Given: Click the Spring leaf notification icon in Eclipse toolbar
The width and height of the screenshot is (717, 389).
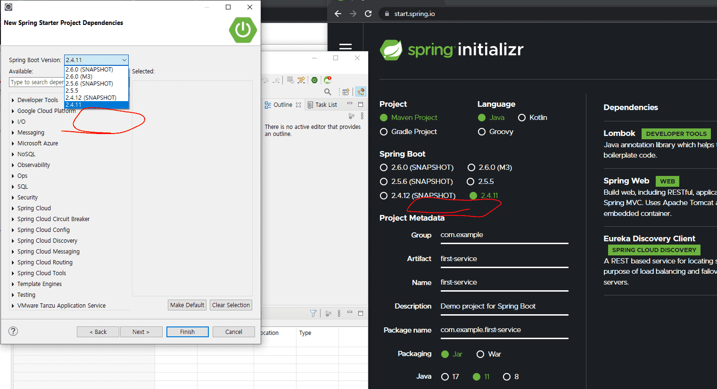Looking at the screenshot, I should pyautogui.click(x=328, y=80).
